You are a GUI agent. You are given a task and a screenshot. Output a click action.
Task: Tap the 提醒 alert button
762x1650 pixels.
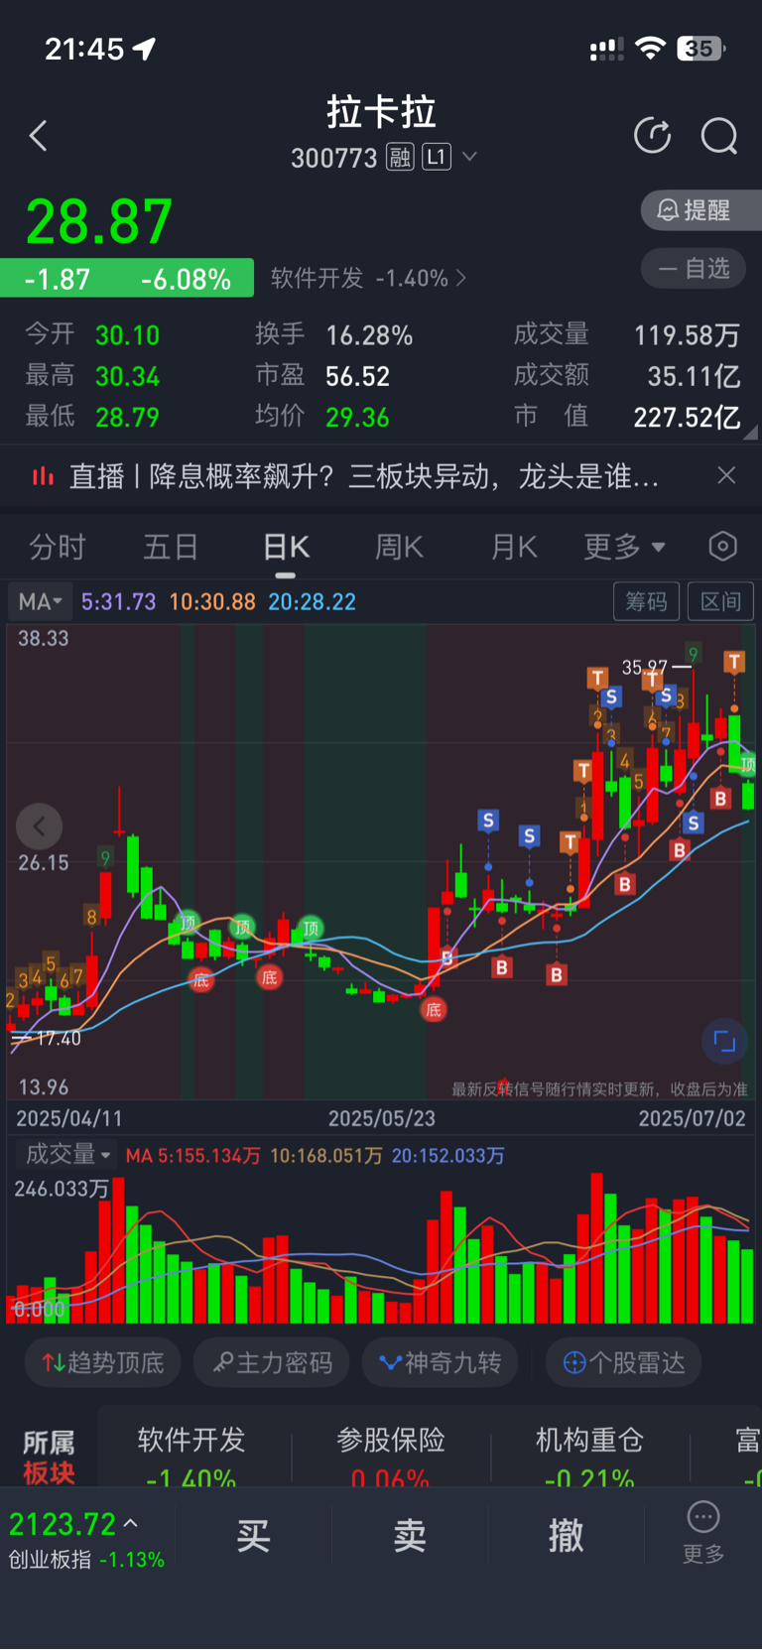coord(700,210)
